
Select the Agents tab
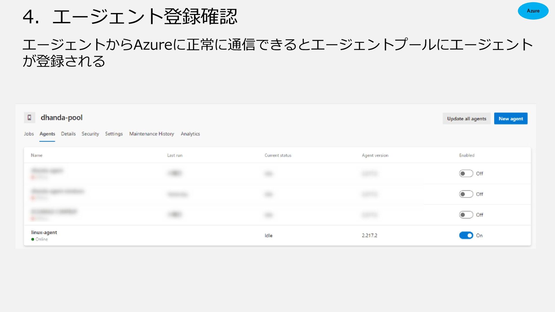47,134
